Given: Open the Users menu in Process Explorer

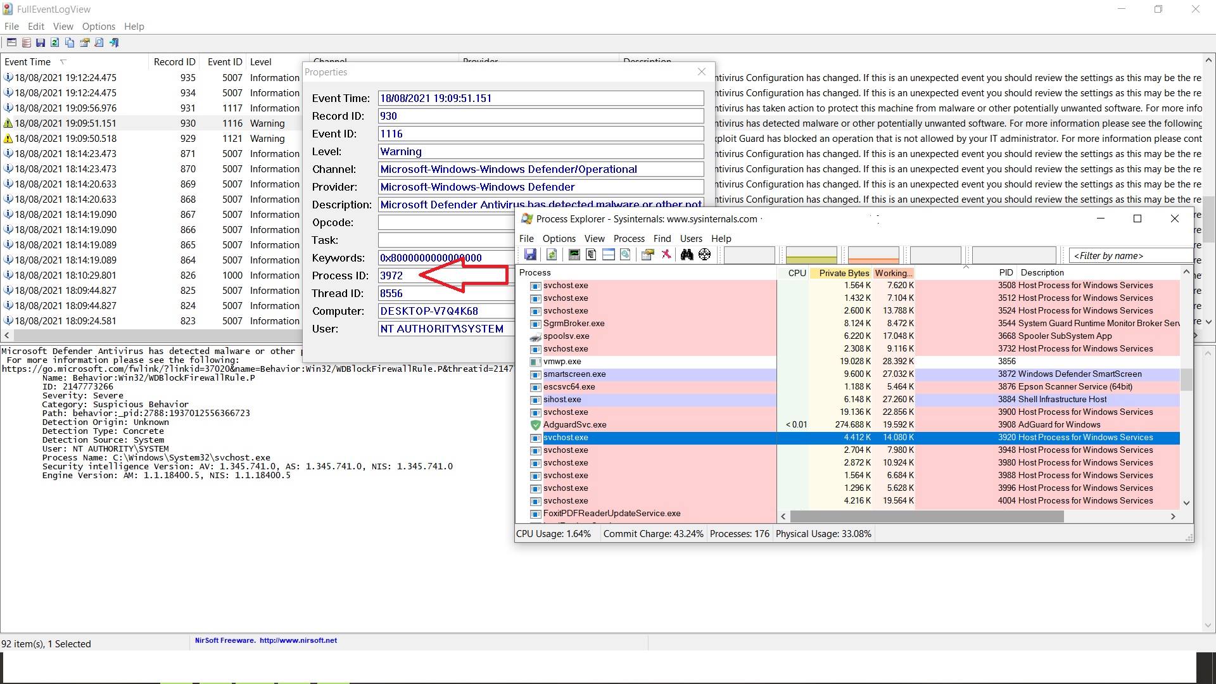Looking at the screenshot, I should (x=691, y=239).
